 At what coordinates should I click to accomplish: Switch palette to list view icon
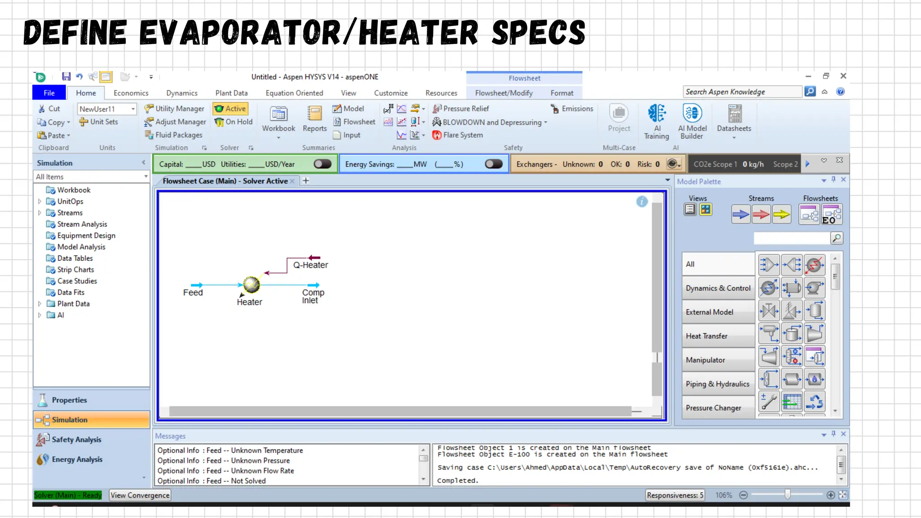pyautogui.click(x=690, y=210)
